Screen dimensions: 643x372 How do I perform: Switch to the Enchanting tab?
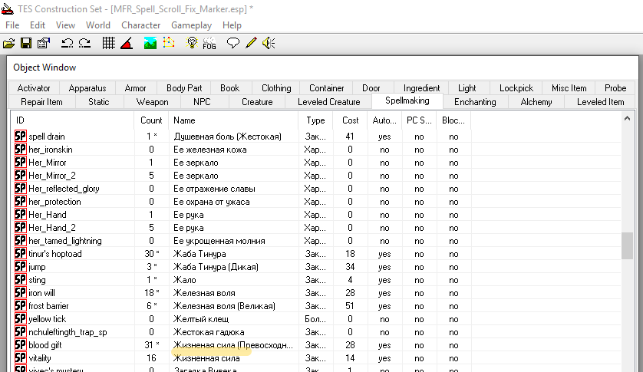tap(475, 102)
